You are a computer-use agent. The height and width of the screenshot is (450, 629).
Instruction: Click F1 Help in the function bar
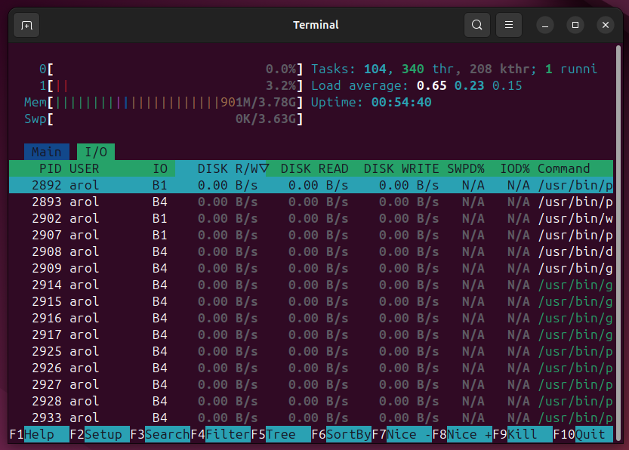click(x=39, y=434)
